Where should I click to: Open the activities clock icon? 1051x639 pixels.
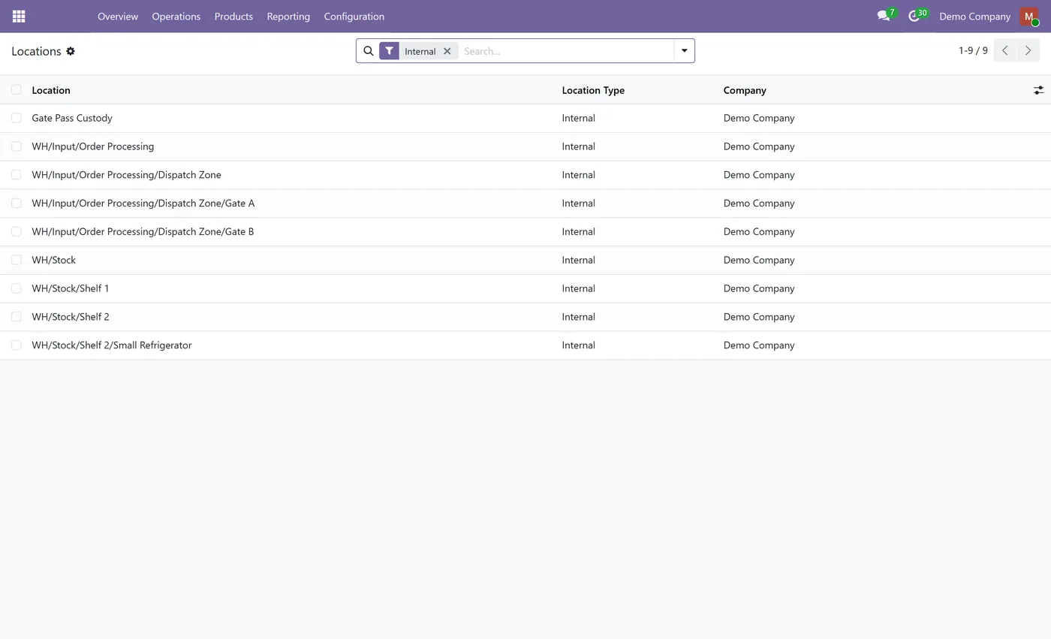tap(914, 16)
